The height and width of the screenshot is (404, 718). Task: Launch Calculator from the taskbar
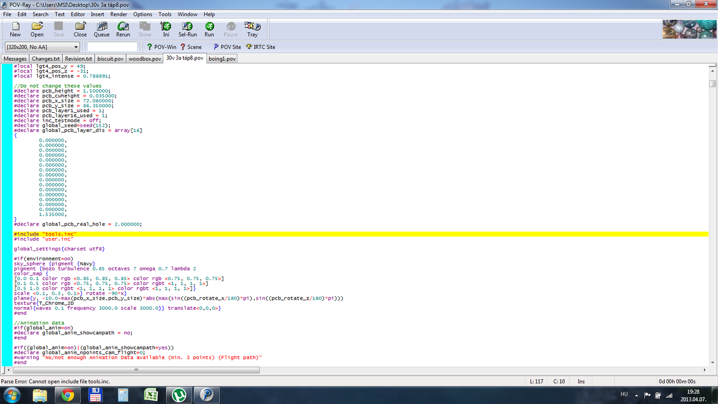123,395
